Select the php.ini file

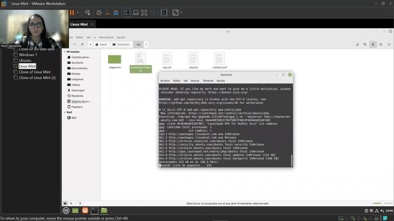coord(193,60)
